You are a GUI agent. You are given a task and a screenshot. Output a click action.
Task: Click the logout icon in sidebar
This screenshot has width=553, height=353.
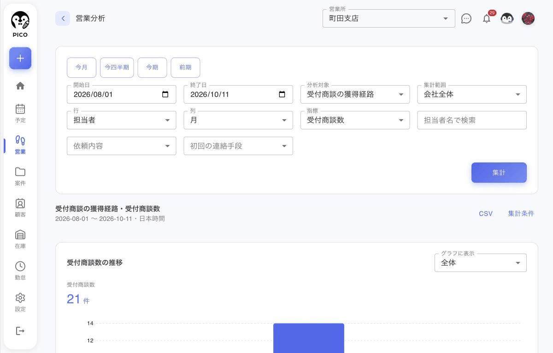[20, 331]
